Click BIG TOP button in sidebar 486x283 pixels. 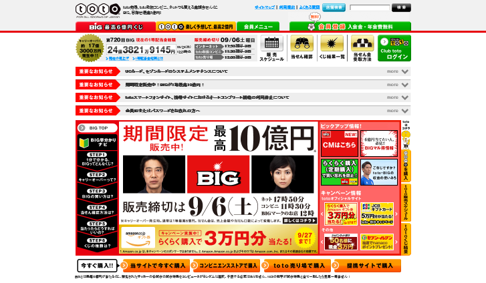98,128
